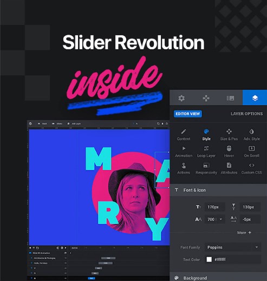Click the EDITOR VIEW button
This screenshot has height=281, width=267.
tap(188, 114)
